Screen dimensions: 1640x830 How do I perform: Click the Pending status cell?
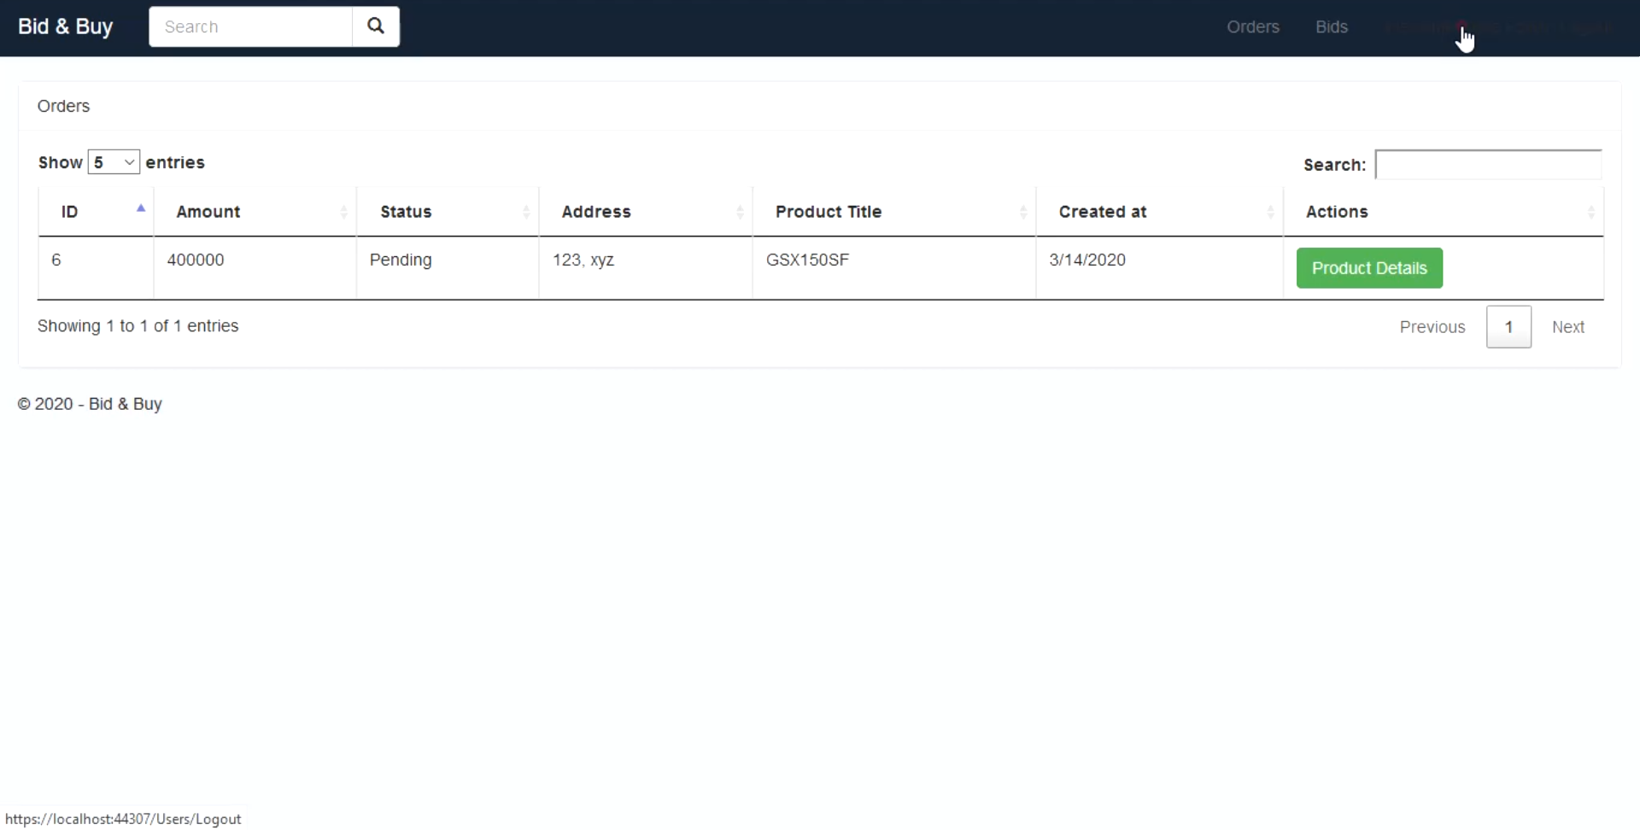pyautogui.click(x=401, y=260)
